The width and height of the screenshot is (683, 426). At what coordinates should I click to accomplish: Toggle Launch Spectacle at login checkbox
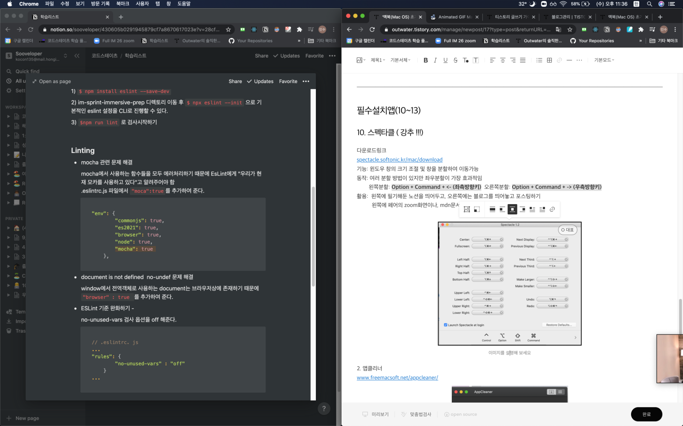[x=446, y=325]
